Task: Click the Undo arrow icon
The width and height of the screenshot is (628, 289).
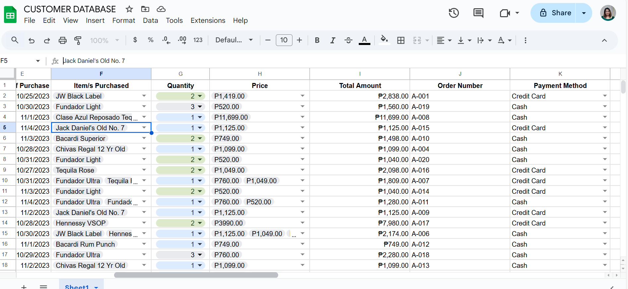Action: point(31,40)
